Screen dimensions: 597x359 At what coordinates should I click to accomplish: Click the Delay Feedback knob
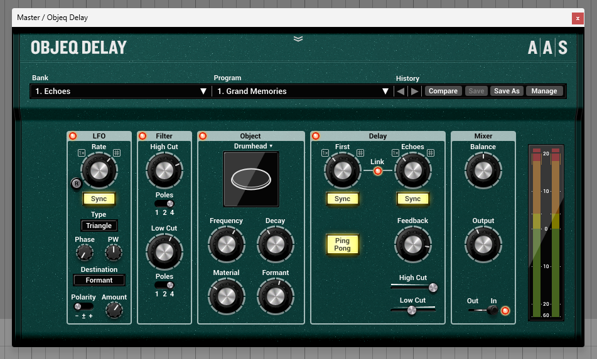click(412, 244)
